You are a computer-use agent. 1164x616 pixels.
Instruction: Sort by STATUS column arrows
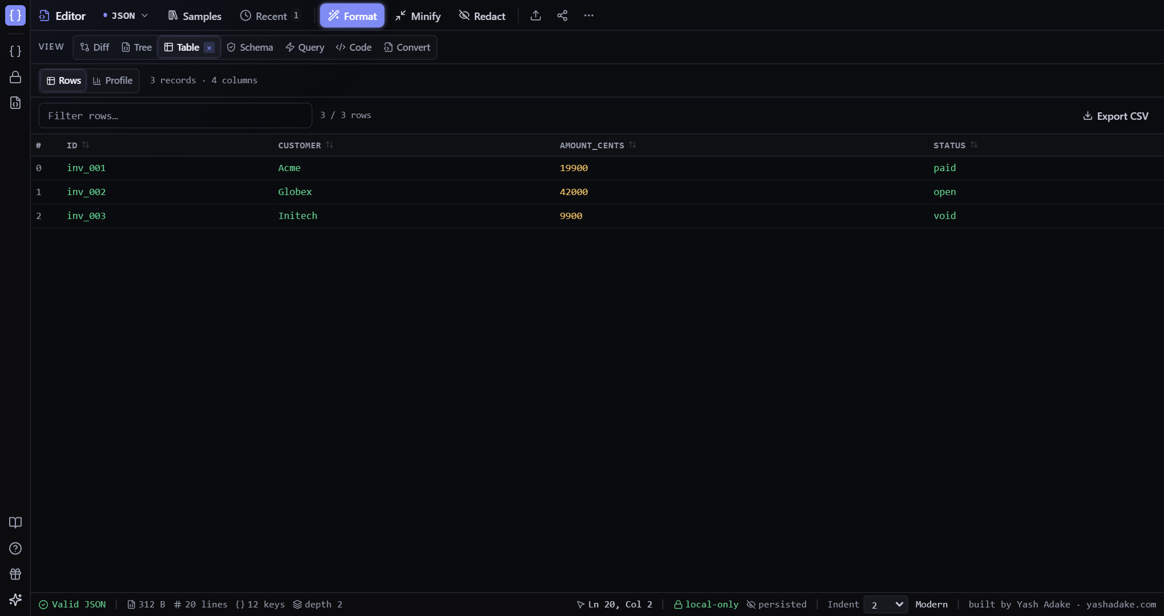coord(974,145)
